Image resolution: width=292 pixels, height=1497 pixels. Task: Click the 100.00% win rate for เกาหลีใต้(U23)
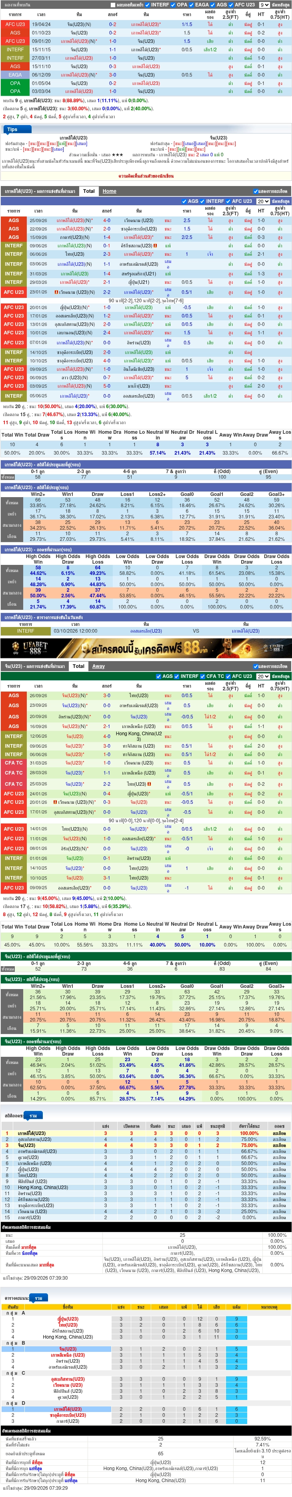249,1133
